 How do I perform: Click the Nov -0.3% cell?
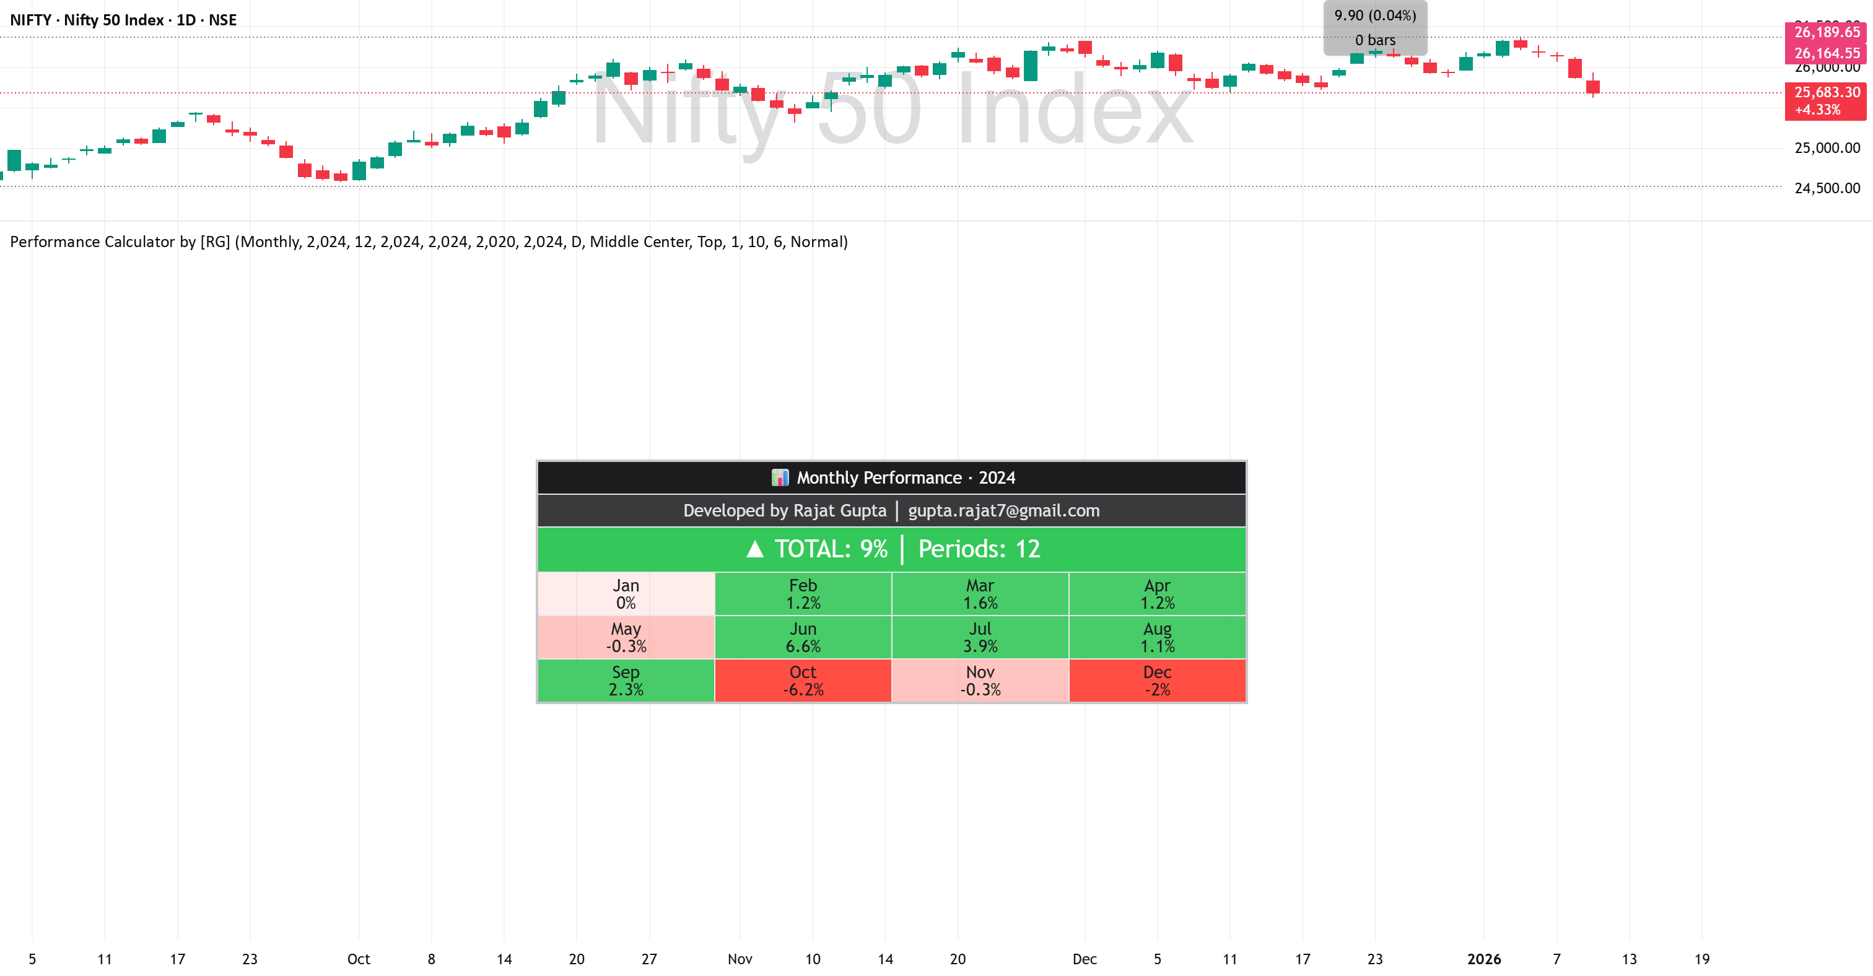click(x=980, y=681)
